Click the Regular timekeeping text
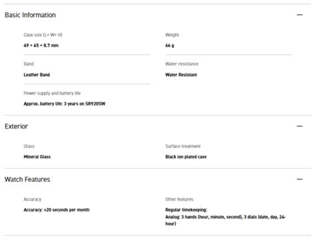 pos(186,210)
